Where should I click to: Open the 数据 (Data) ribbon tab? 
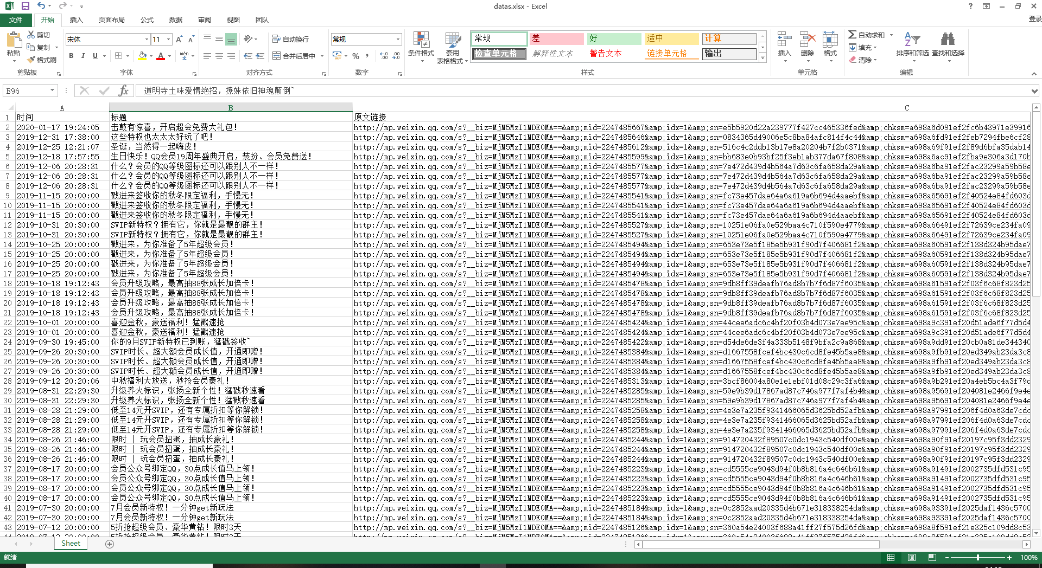tap(175, 20)
